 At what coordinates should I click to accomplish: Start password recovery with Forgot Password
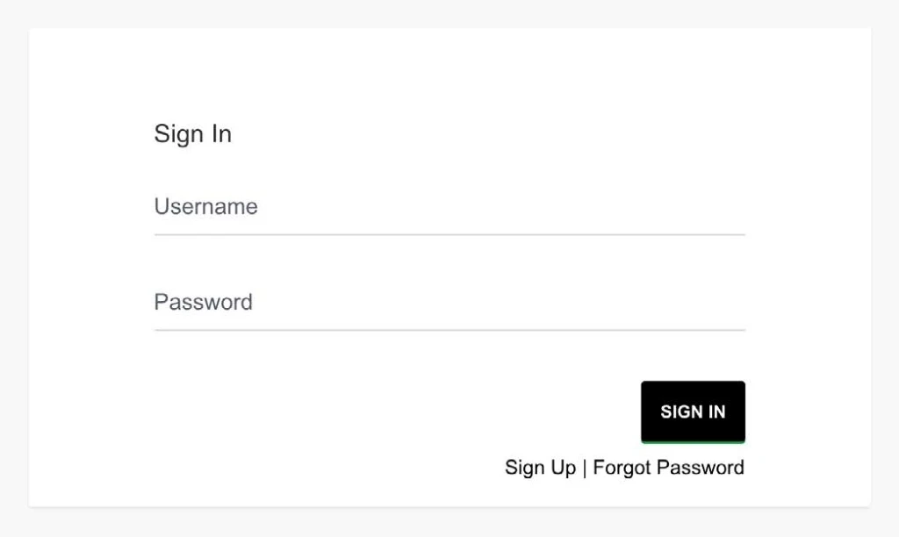point(668,467)
